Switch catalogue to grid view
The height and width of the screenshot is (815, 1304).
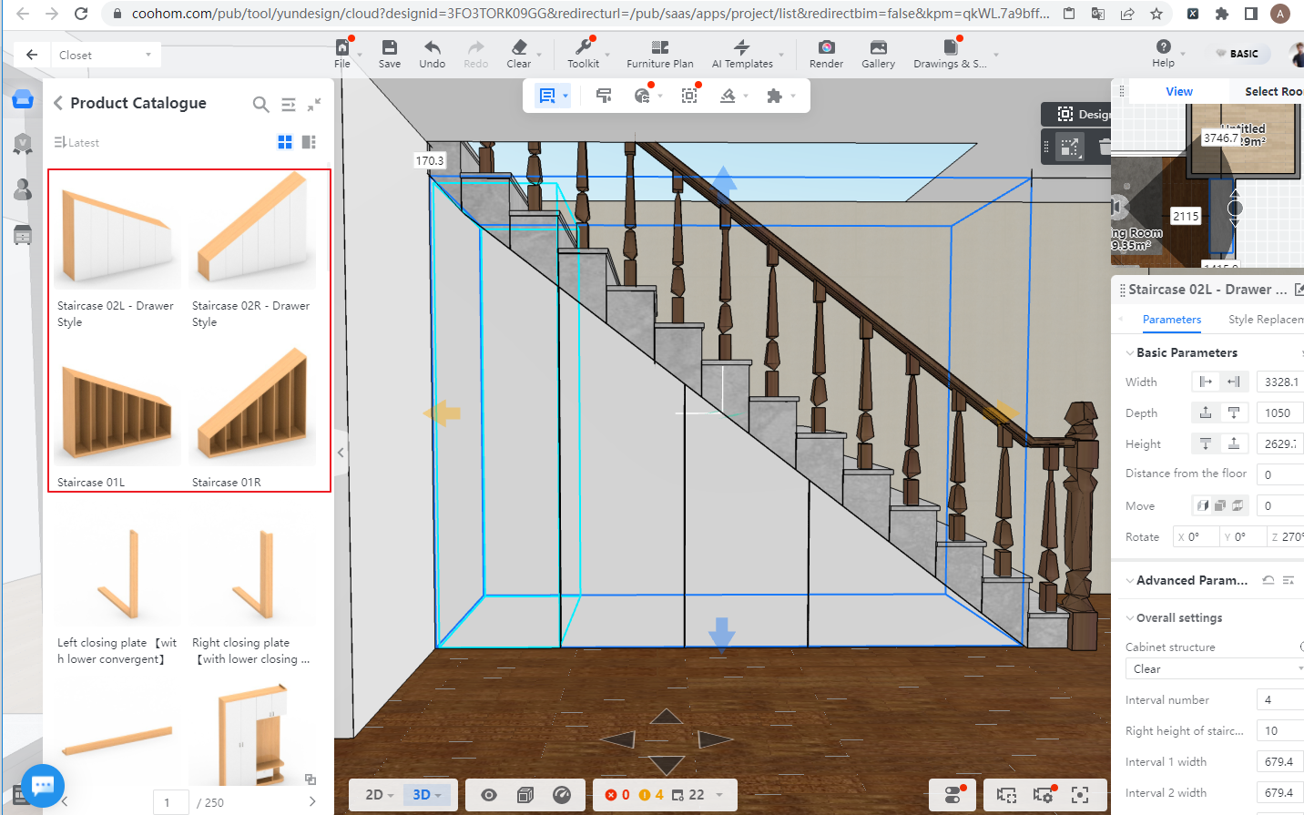(x=285, y=142)
